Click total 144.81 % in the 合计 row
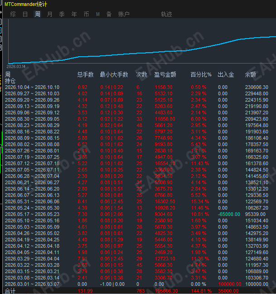 tap(201, 291)
